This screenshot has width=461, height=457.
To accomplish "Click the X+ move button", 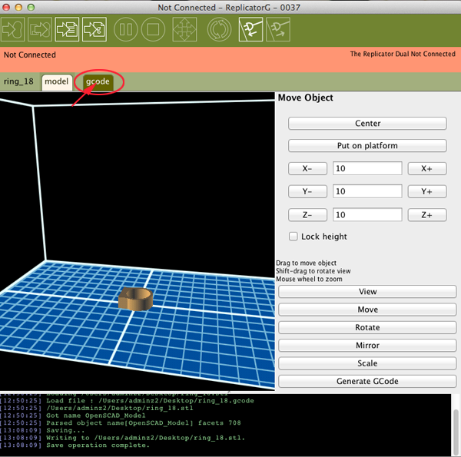I will (x=427, y=169).
